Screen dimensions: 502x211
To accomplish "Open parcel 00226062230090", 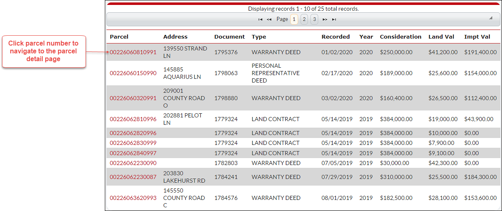I will click(133, 163).
